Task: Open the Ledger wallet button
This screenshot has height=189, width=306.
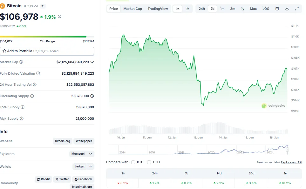Action: [x=80, y=166]
